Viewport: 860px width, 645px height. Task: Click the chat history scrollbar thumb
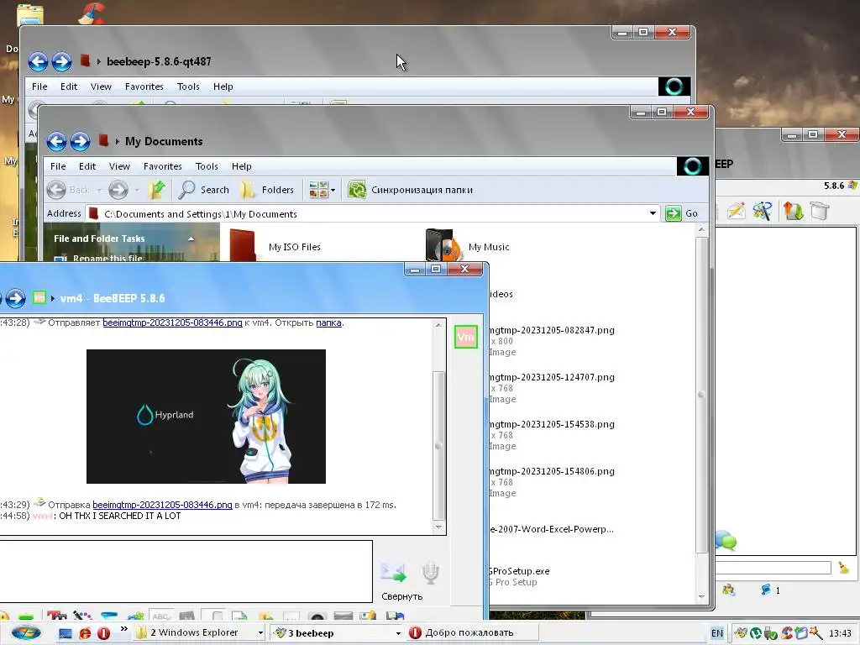[x=438, y=445]
